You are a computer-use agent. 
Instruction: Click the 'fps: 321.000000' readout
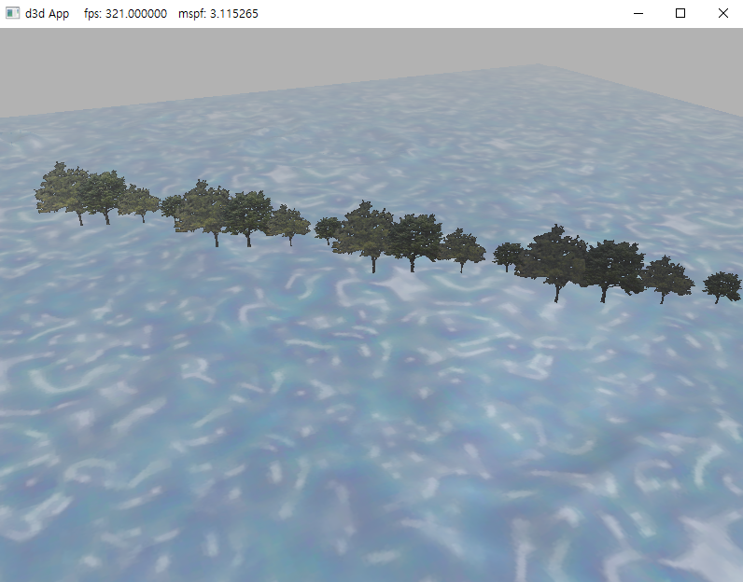point(126,14)
